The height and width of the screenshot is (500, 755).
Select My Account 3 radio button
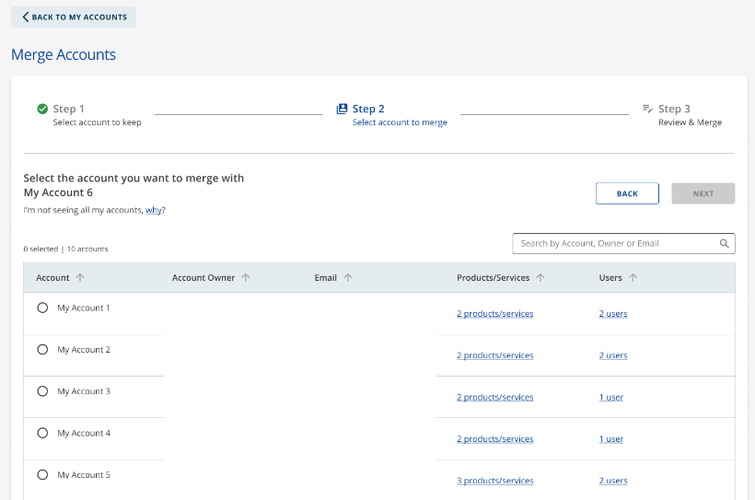click(x=42, y=391)
